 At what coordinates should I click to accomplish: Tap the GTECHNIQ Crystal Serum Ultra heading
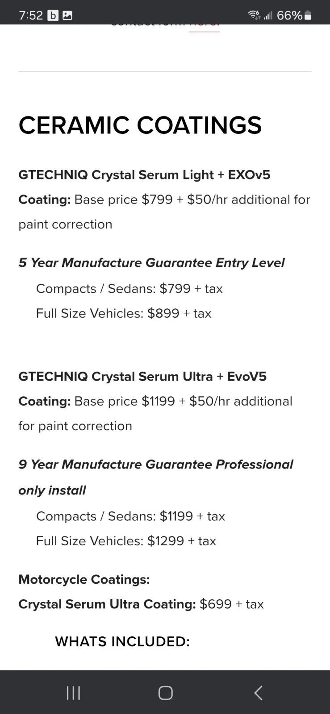pyautogui.click(x=142, y=377)
